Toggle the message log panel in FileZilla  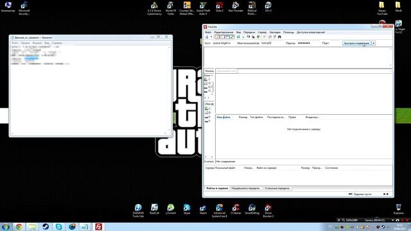point(217,37)
